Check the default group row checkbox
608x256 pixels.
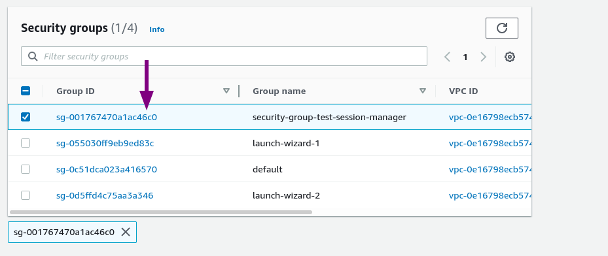click(x=26, y=169)
